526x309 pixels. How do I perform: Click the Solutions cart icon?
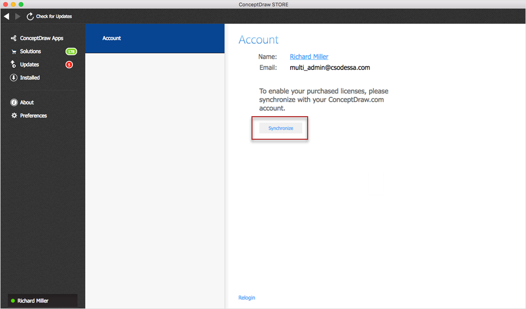coord(14,51)
